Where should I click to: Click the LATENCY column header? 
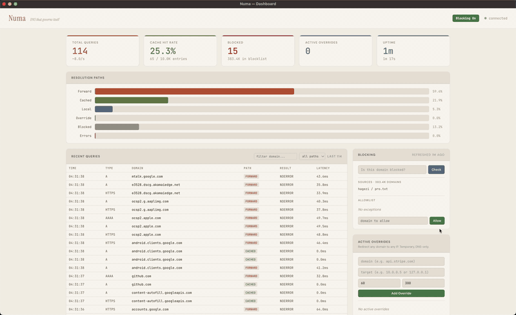coord(323,168)
